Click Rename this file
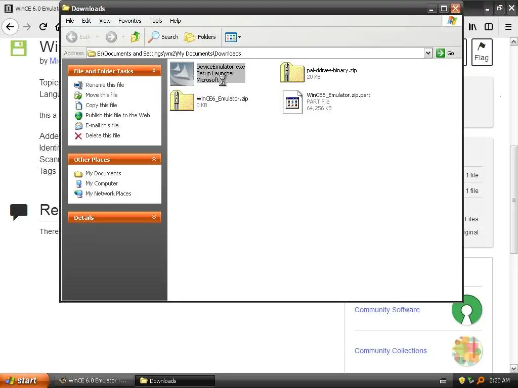Screen dimensions: 518x388 105,85
